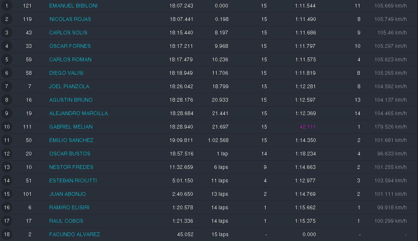Select FACUNDO ALVAREZ in last position

pyautogui.click(x=75, y=234)
